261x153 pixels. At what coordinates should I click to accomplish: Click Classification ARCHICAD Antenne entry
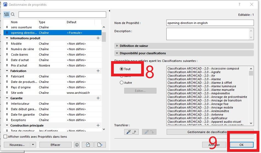click(195, 115)
